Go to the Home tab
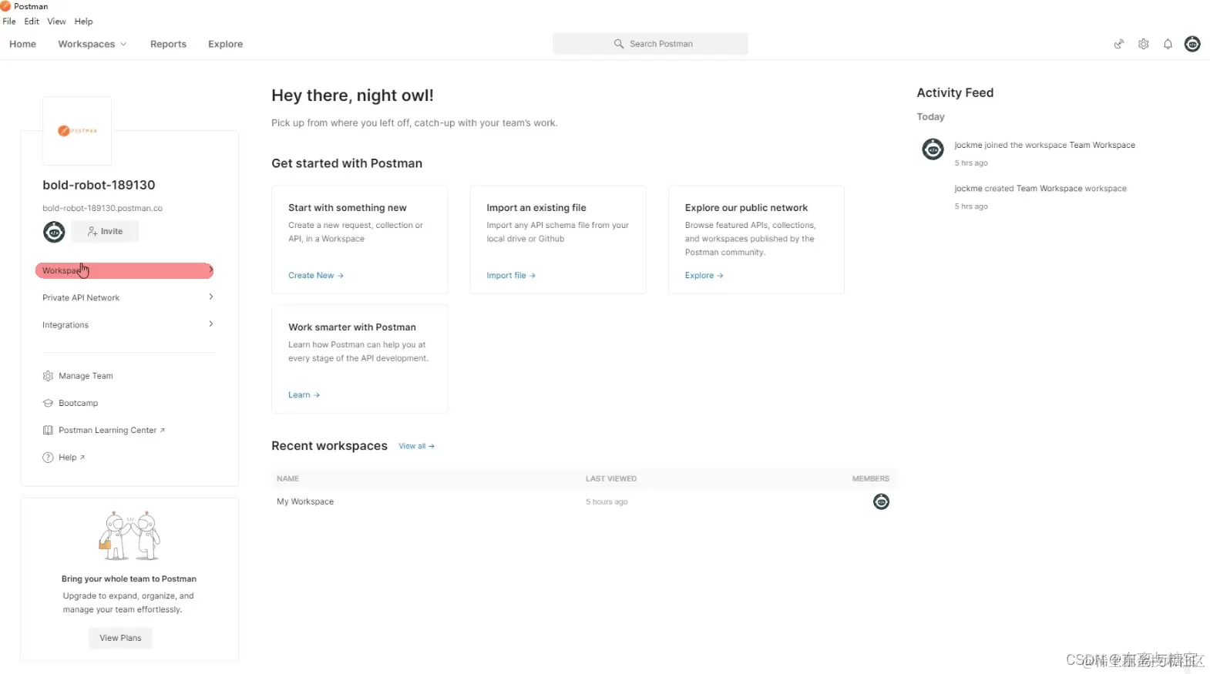1210x674 pixels. click(22, 44)
